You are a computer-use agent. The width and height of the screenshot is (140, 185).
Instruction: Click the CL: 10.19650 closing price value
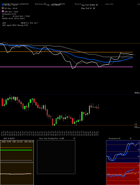(x=53, y=5)
